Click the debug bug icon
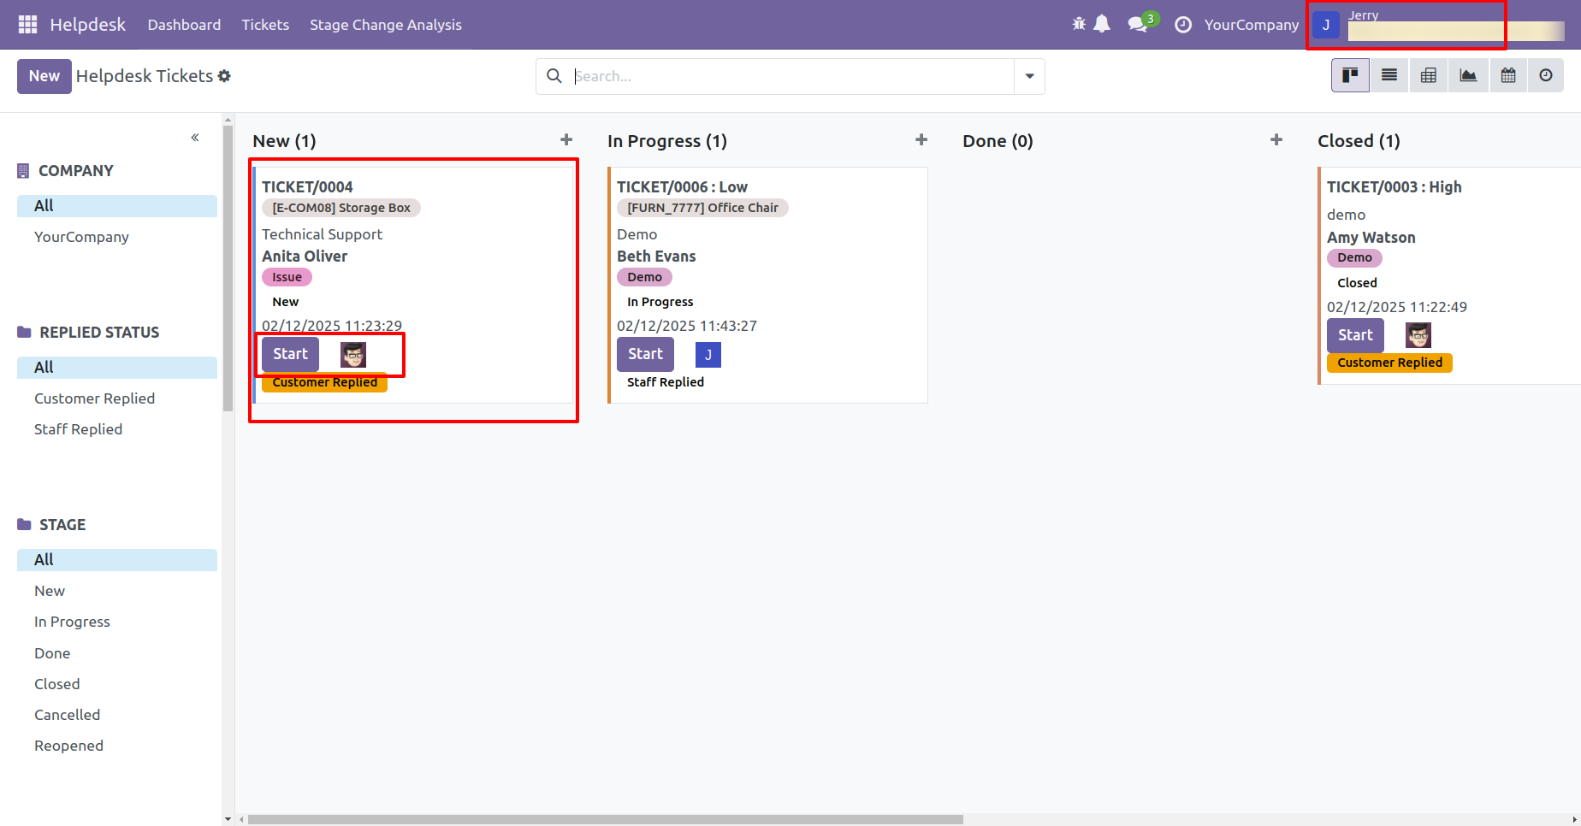Image resolution: width=1581 pixels, height=826 pixels. click(x=1079, y=24)
